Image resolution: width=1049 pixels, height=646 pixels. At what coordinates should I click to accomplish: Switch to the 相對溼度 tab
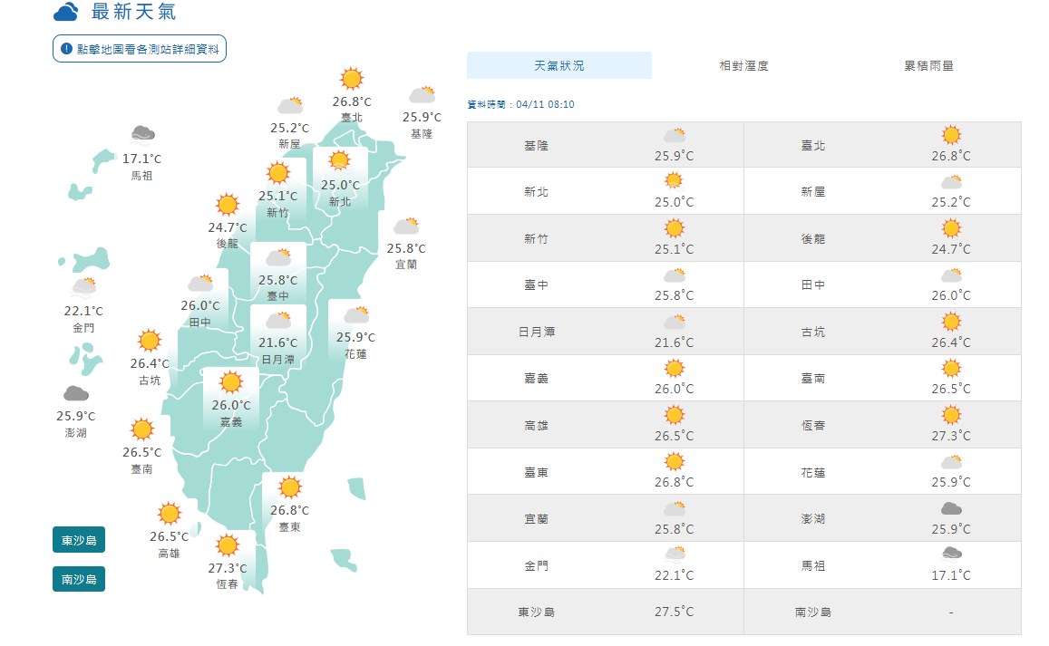pos(743,66)
